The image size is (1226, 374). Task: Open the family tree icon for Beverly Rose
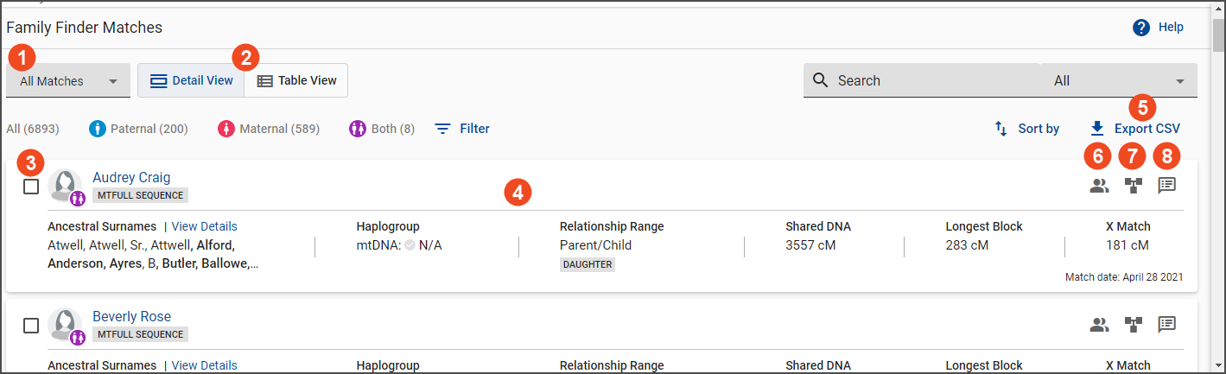pyautogui.click(x=1133, y=325)
